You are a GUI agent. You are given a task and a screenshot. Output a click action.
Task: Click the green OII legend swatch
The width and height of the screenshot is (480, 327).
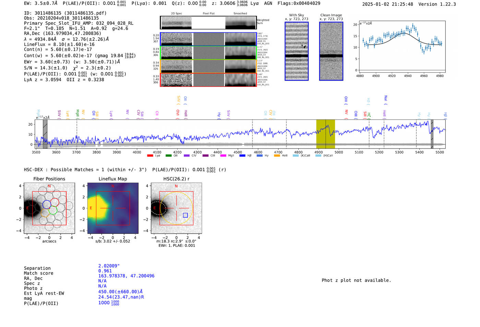click(168, 155)
